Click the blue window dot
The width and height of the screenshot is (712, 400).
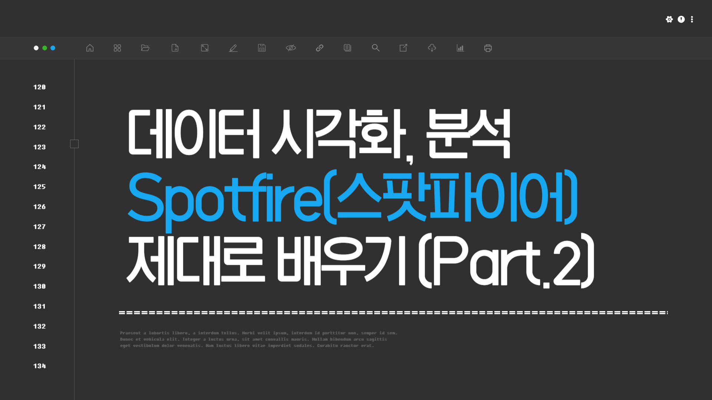(53, 48)
